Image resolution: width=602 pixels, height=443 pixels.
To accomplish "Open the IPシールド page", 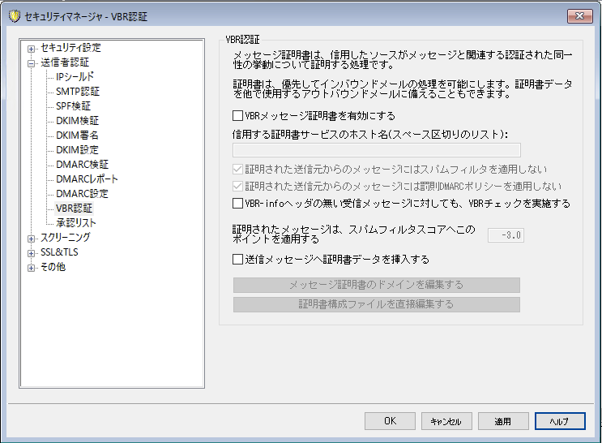I will [x=75, y=77].
